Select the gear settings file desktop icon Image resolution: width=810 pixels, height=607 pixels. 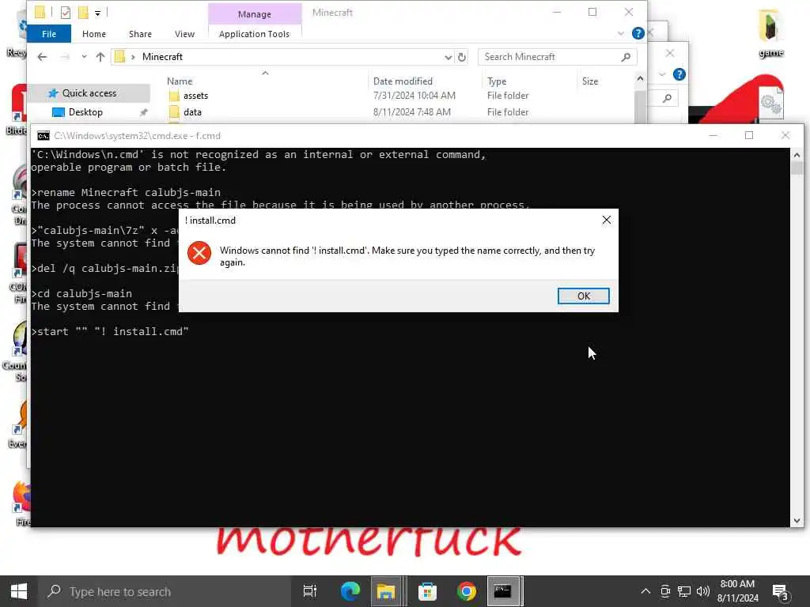pyautogui.click(x=771, y=104)
